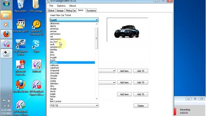Click Add 10 in the third row

pyautogui.click(x=141, y=94)
